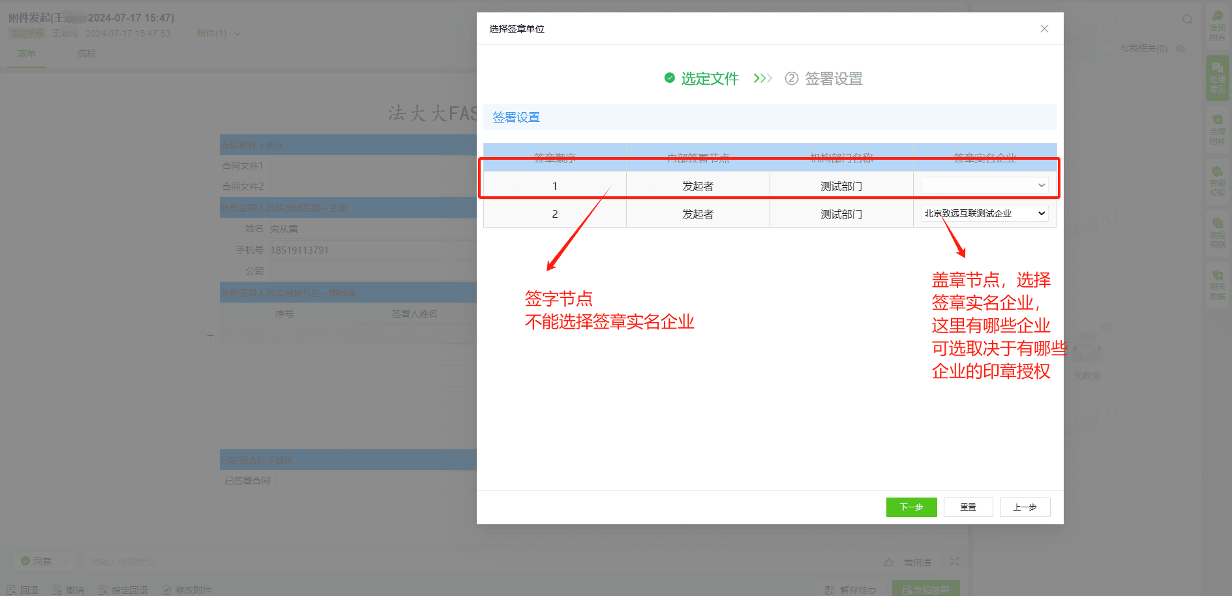Click the 机构部门名称 column header
This screenshot has width=1232, height=596.
(841, 157)
